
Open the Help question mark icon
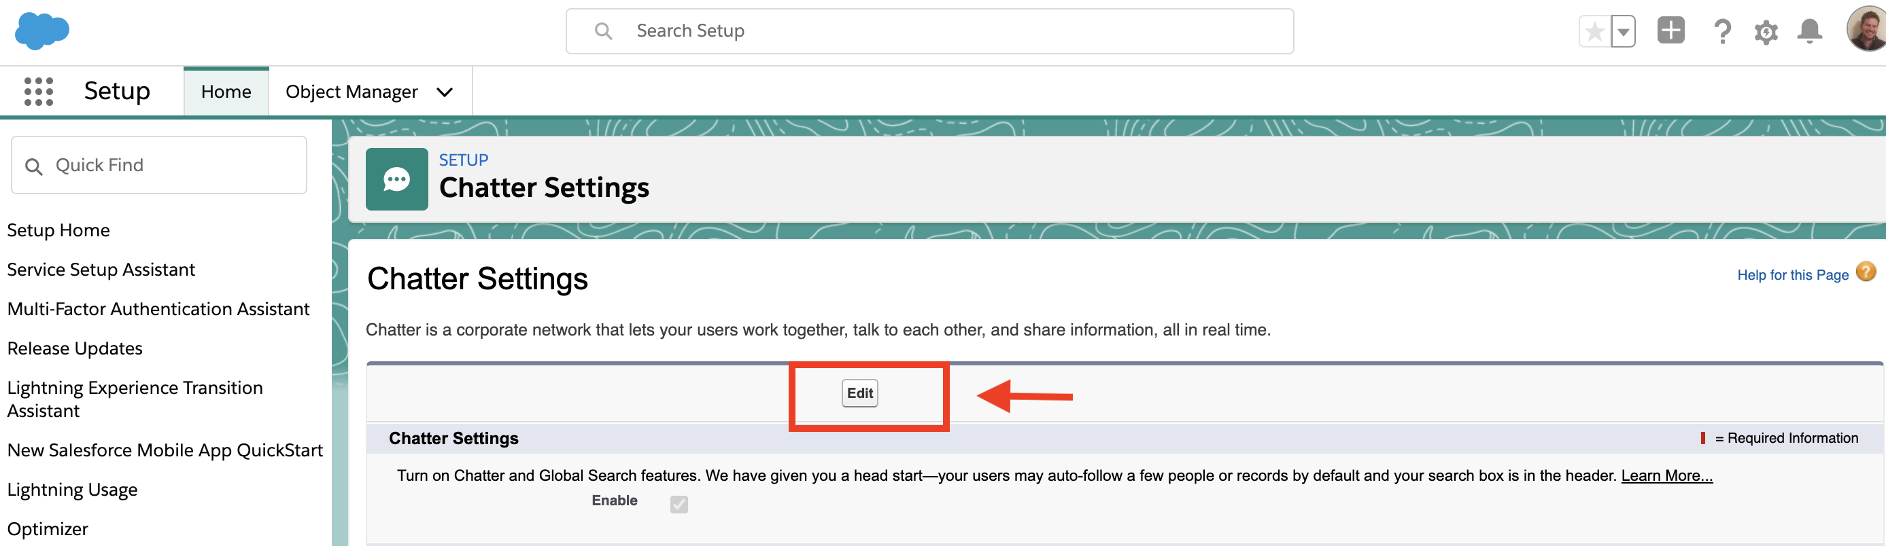point(1722,31)
